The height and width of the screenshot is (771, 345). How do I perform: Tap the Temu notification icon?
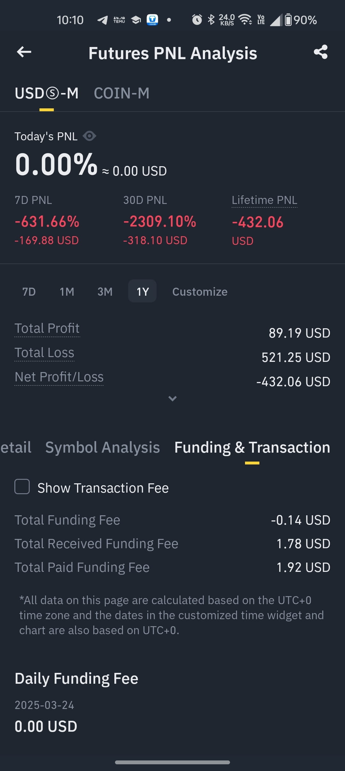coord(119,20)
